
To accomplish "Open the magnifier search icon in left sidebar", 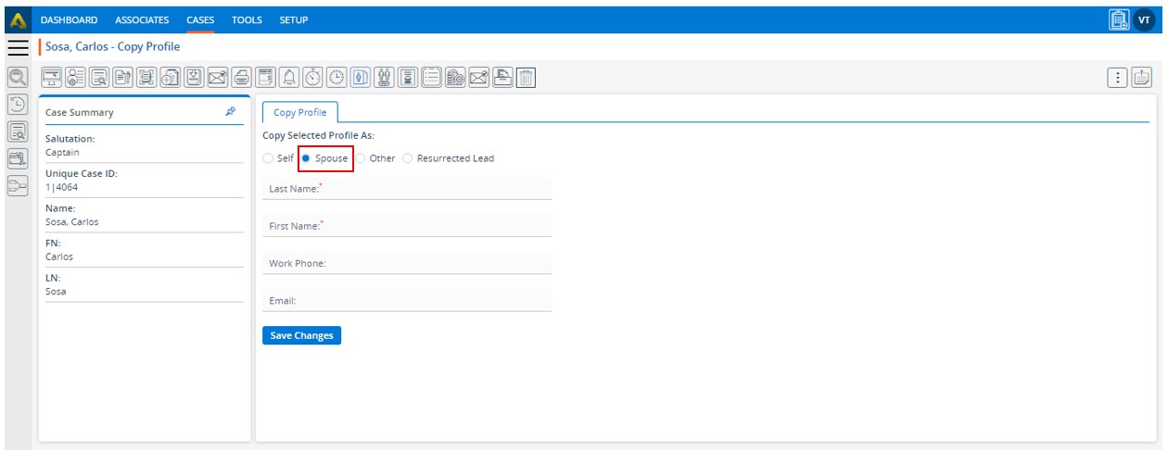I will 17,79.
